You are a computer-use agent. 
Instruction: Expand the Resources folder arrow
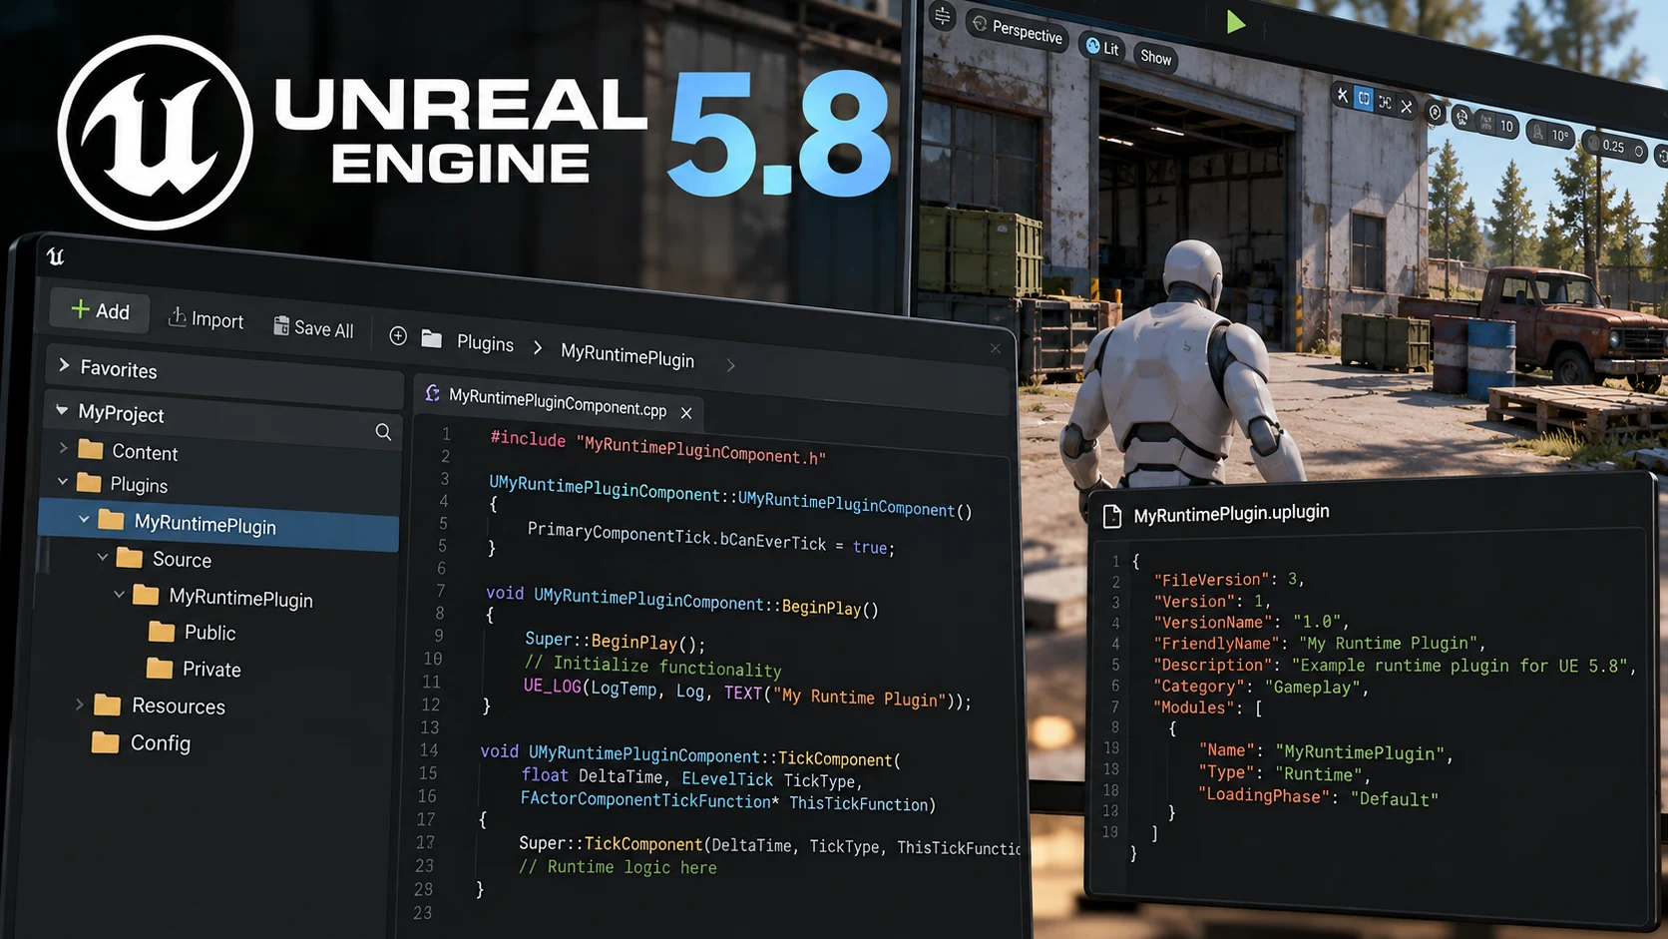coord(79,704)
